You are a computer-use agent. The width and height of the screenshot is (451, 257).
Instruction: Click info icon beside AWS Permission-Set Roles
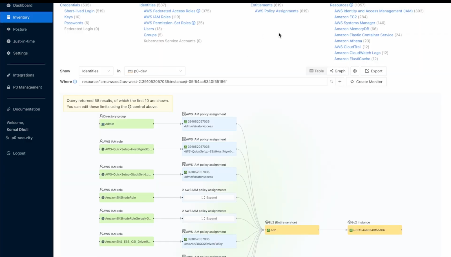pyautogui.click(x=194, y=23)
